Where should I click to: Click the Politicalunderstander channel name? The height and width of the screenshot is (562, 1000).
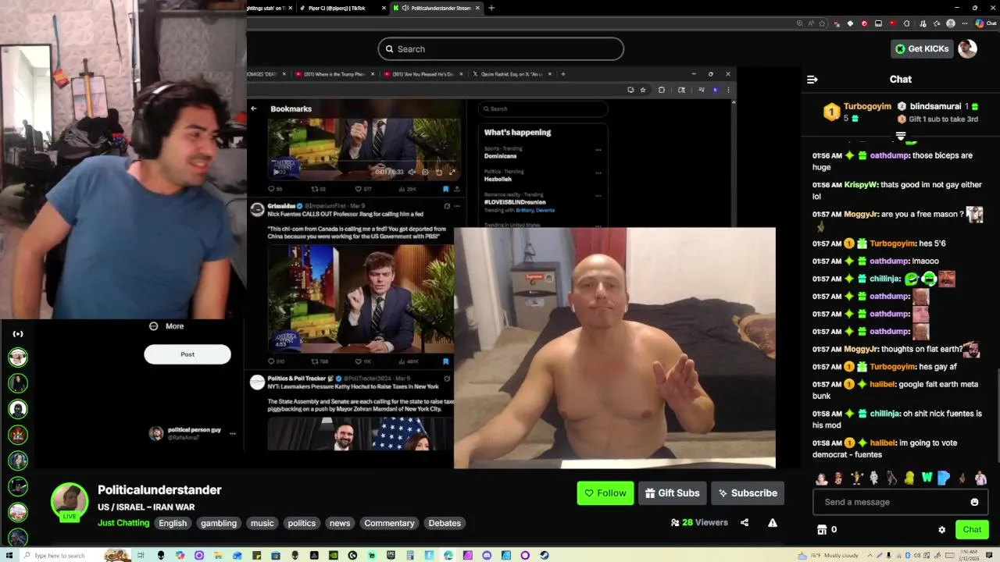pyautogui.click(x=159, y=490)
